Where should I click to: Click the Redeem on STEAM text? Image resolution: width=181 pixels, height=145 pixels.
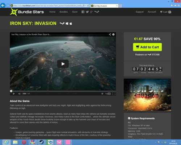pos(147,55)
